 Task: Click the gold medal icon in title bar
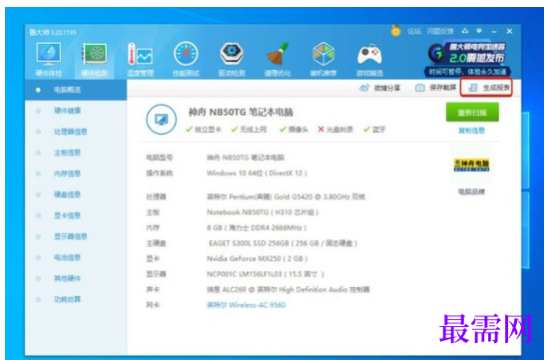[x=395, y=31]
